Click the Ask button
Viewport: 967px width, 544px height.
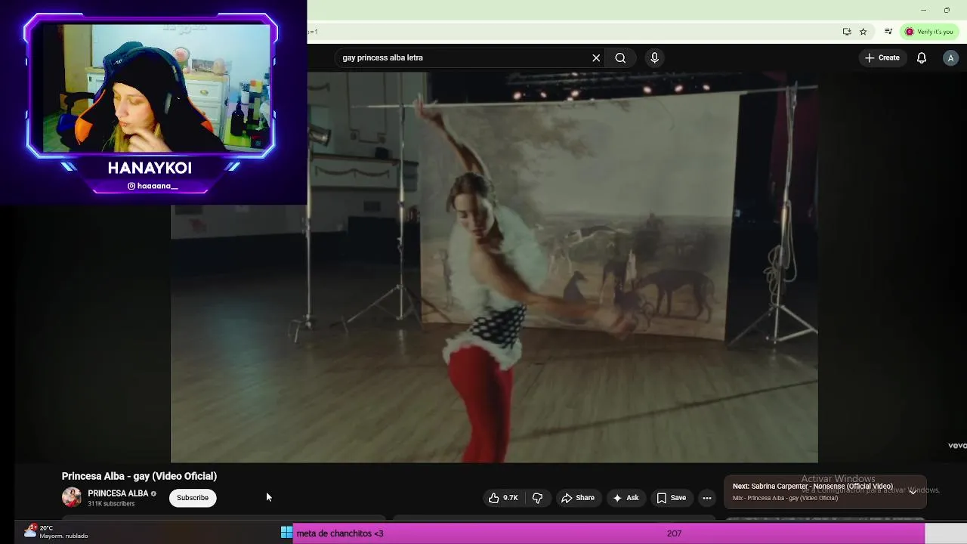coord(626,498)
